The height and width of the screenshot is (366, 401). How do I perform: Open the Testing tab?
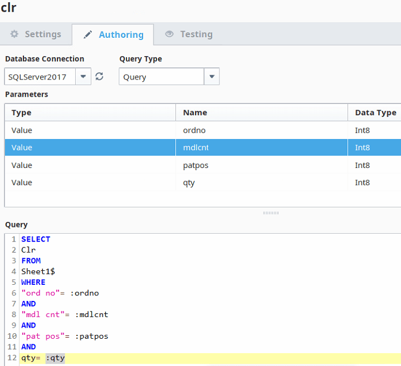tap(189, 34)
